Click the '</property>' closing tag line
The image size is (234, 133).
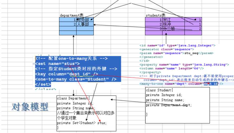pos(150,72)
